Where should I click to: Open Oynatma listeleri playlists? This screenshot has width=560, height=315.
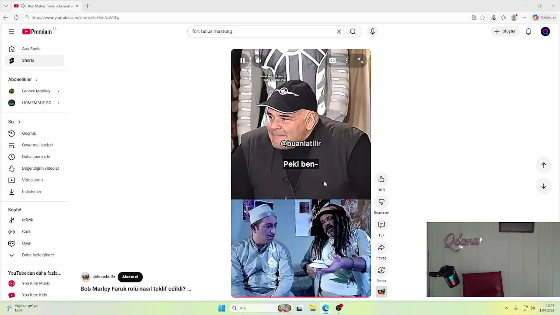coord(34,145)
